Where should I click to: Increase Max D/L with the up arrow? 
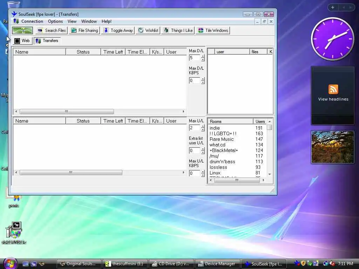203,56
